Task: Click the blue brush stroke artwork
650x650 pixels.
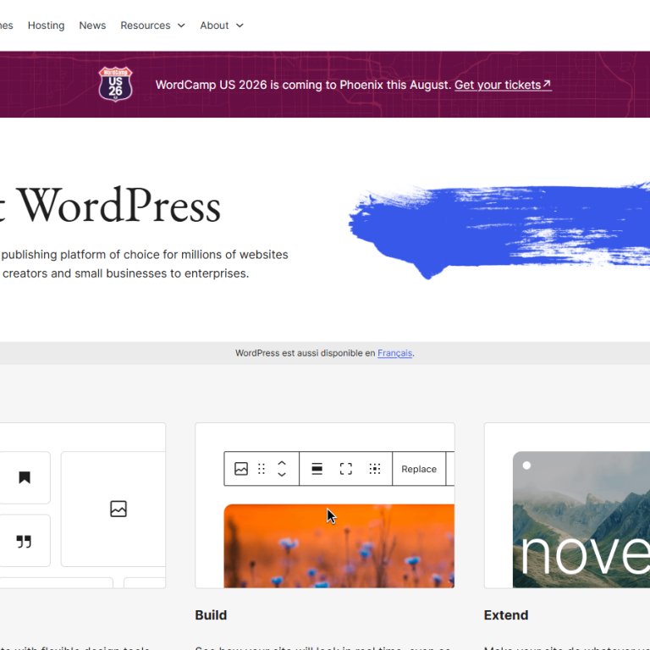Action: click(x=499, y=231)
